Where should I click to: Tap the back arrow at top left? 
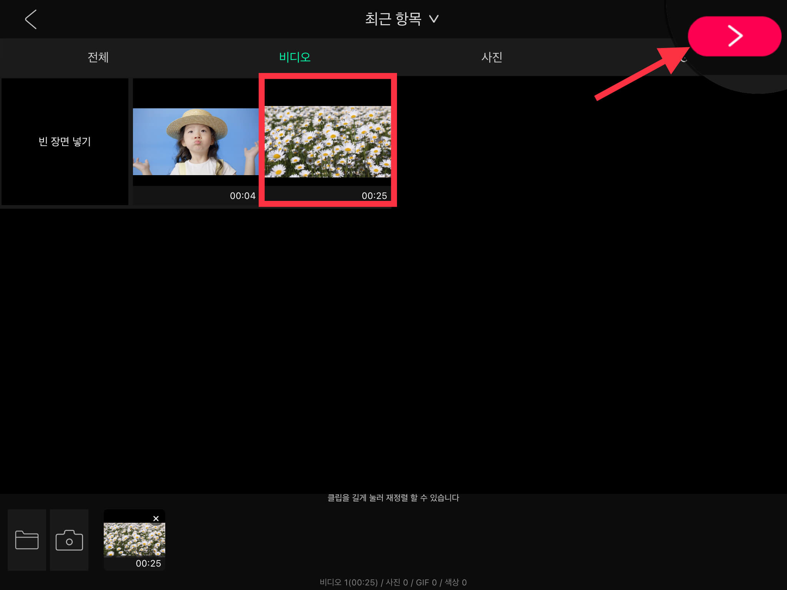point(31,19)
